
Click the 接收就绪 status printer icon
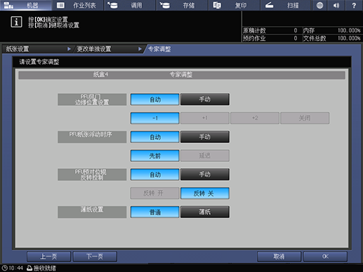point(29,268)
